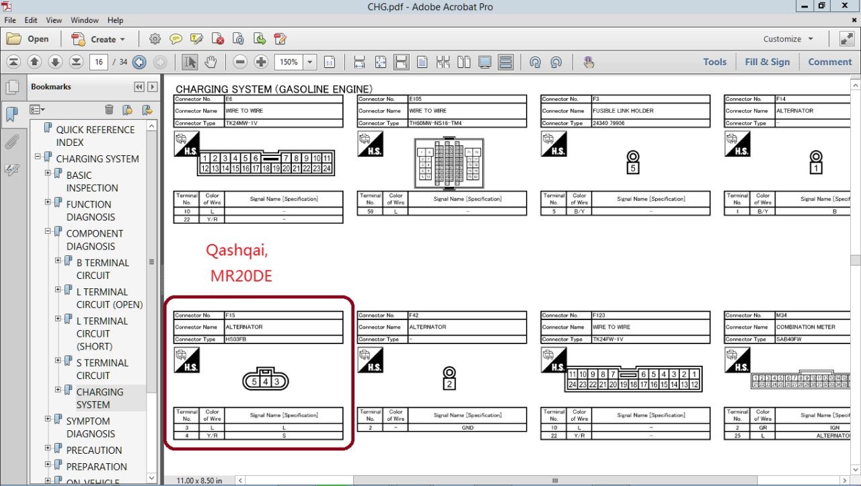Viewport: 861px width, 486px height.
Task: Expand the FUNCTION DIAGNOSIS bookmark
Action: tap(48, 202)
